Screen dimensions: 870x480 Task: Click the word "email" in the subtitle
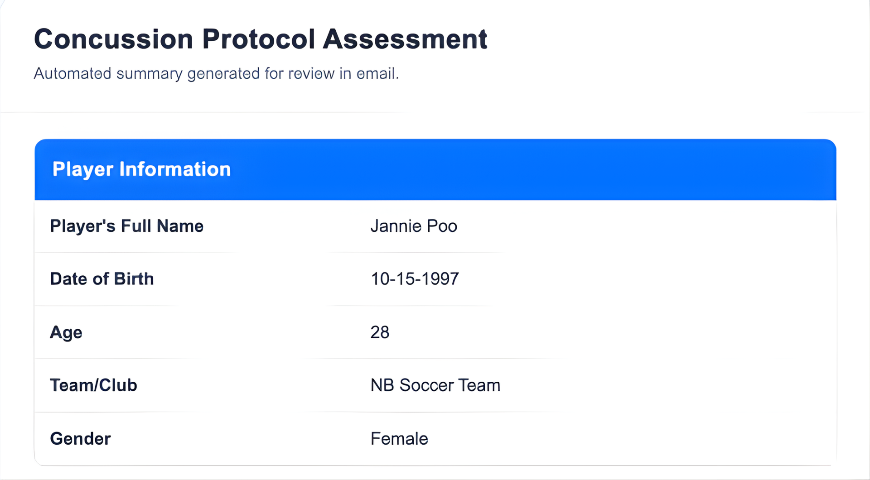tap(377, 73)
